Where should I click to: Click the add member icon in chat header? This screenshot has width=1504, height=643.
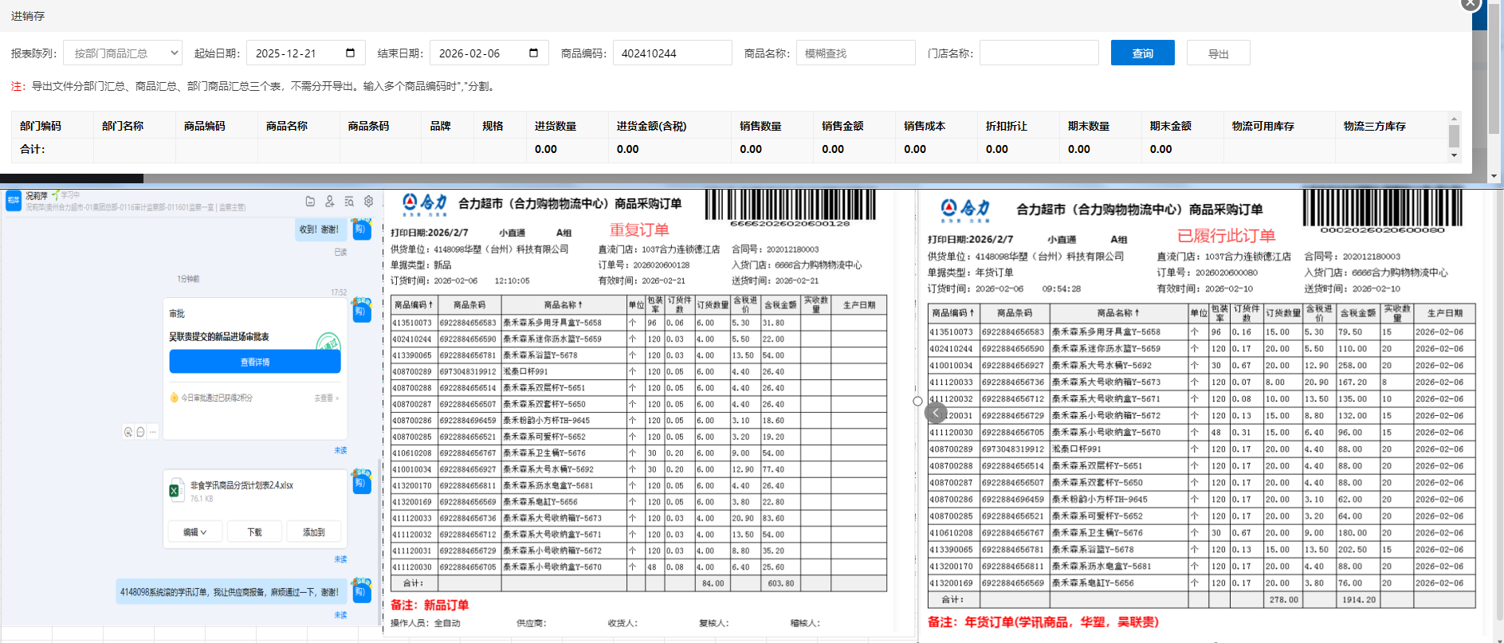pyautogui.click(x=329, y=202)
